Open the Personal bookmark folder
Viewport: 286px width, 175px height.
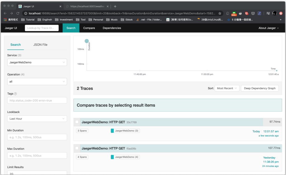pyautogui.click(x=96, y=20)
